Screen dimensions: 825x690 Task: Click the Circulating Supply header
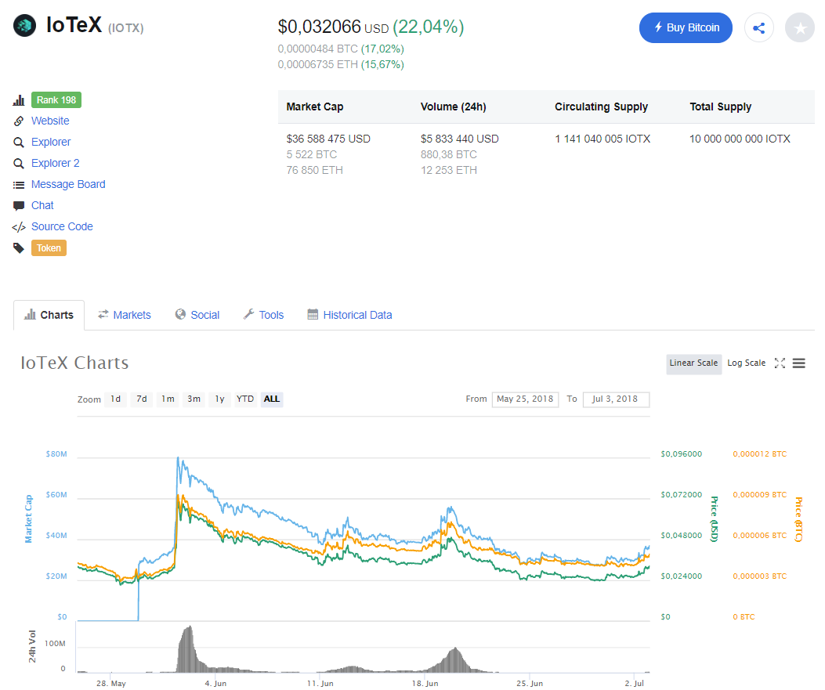coord(602,107)
